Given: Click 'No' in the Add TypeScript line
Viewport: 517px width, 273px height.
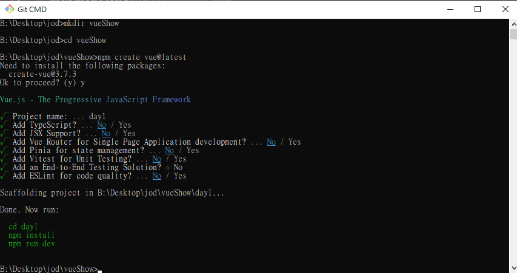Looking at the screenshot, I should [102, 125].
